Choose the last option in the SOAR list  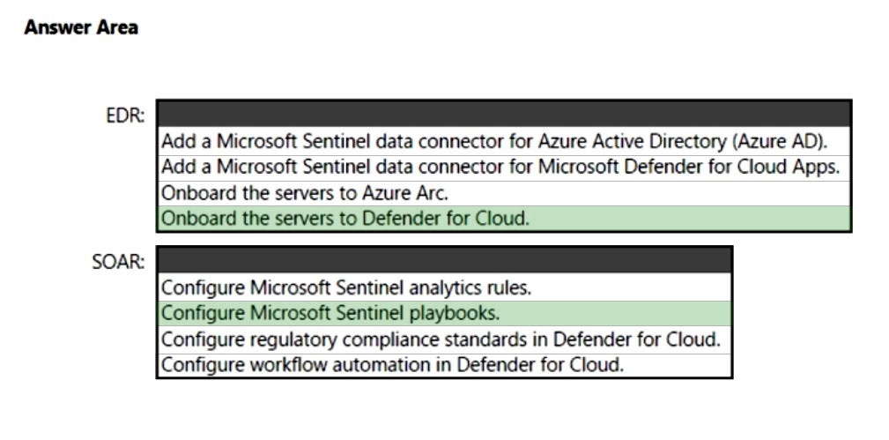pyautogui.click(x=392, y=364)
